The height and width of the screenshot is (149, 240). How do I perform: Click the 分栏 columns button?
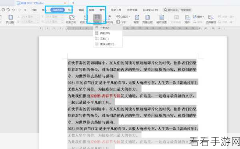pyautogui.click(x=97, y=19)
